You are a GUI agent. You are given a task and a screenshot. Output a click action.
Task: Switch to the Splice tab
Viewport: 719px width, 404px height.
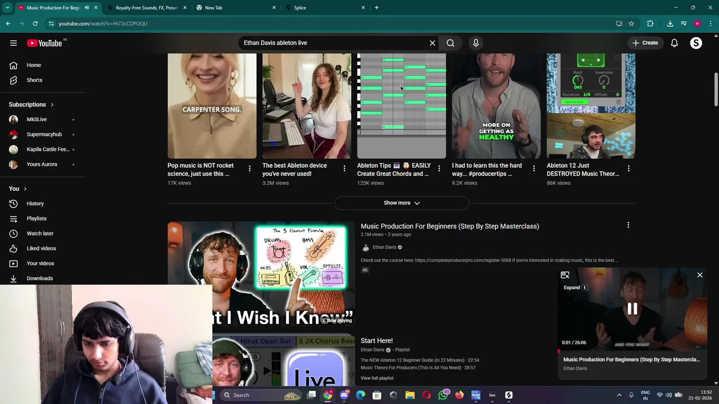coord(326,8)
